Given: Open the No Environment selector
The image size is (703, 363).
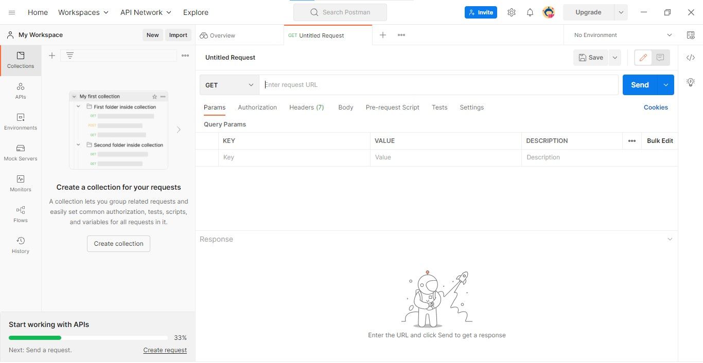Looking at the screenshot, I should (618, 34).
